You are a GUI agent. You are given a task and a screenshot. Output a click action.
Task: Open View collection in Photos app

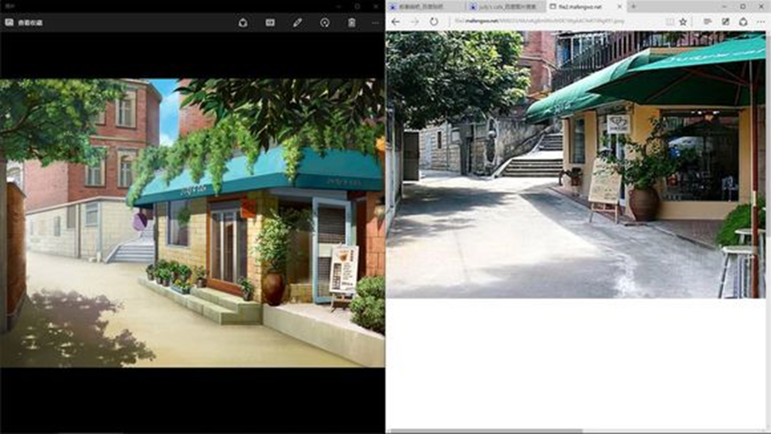coord(24,23)
